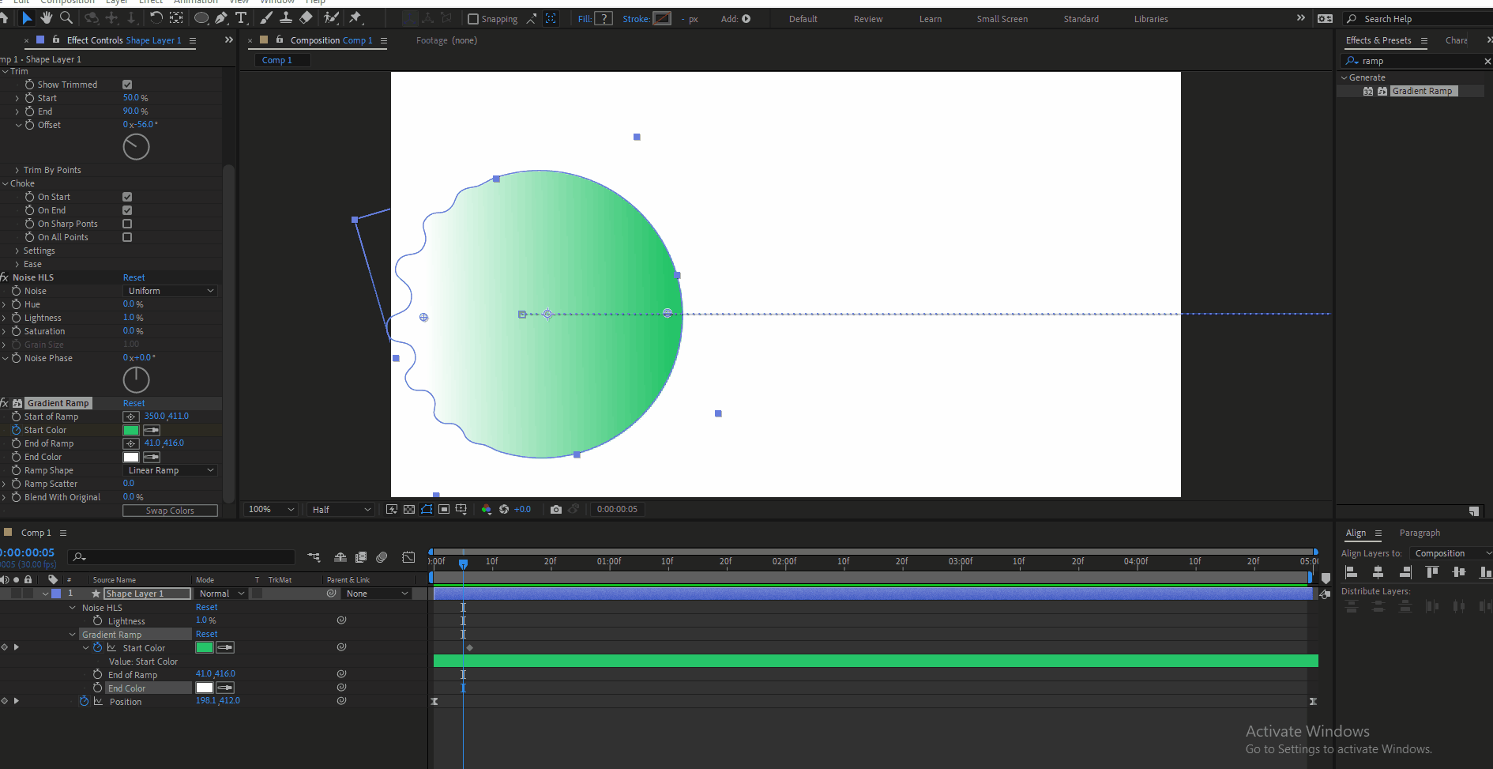
Task: Select the Type tool
Action: 242,17
